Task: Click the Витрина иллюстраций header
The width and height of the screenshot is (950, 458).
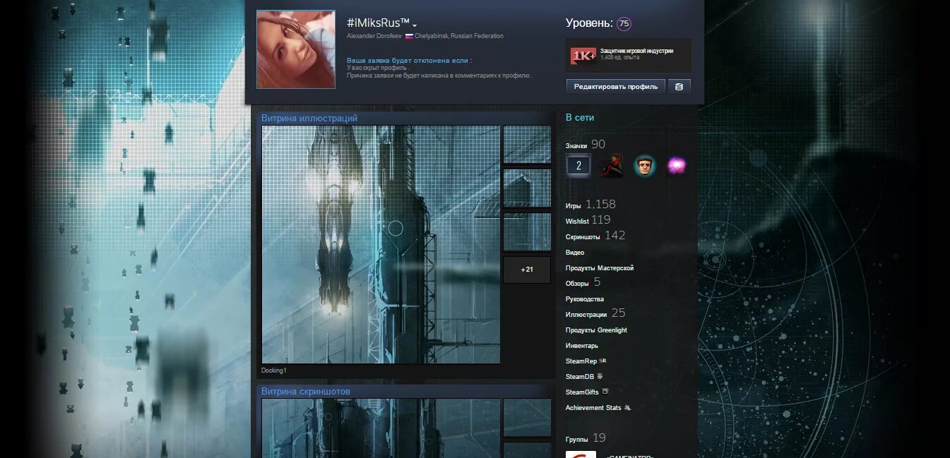Action: tap(309, 118)
